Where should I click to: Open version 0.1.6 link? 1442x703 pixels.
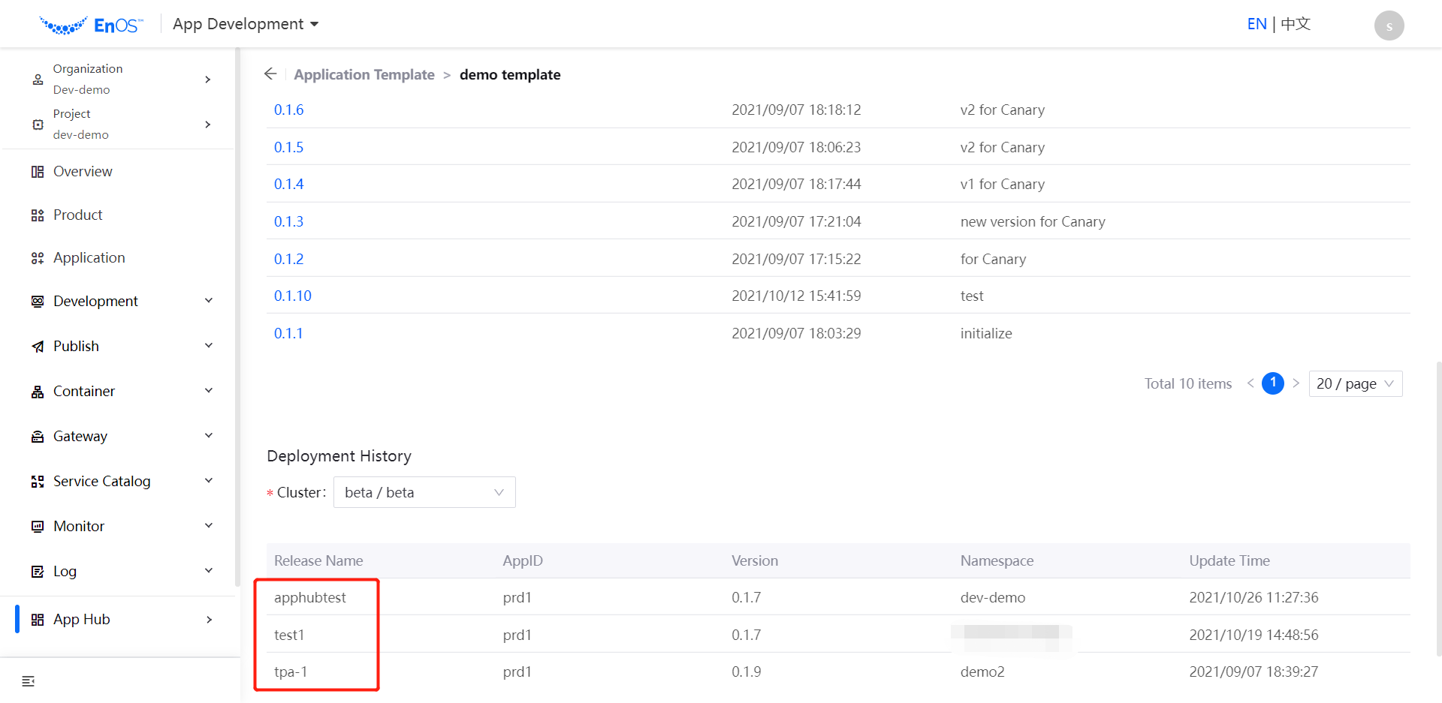pos(288,110)
